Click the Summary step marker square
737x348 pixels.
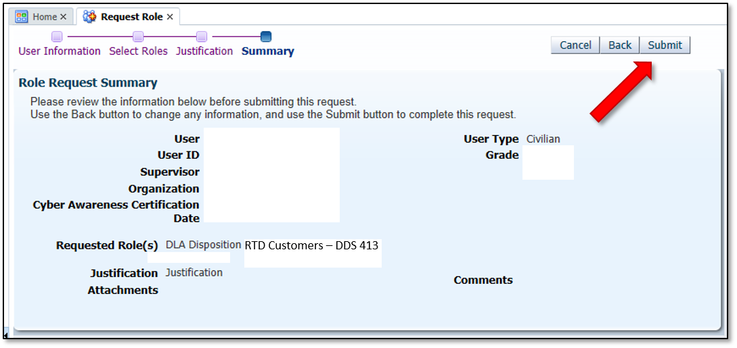click(266, 36)
